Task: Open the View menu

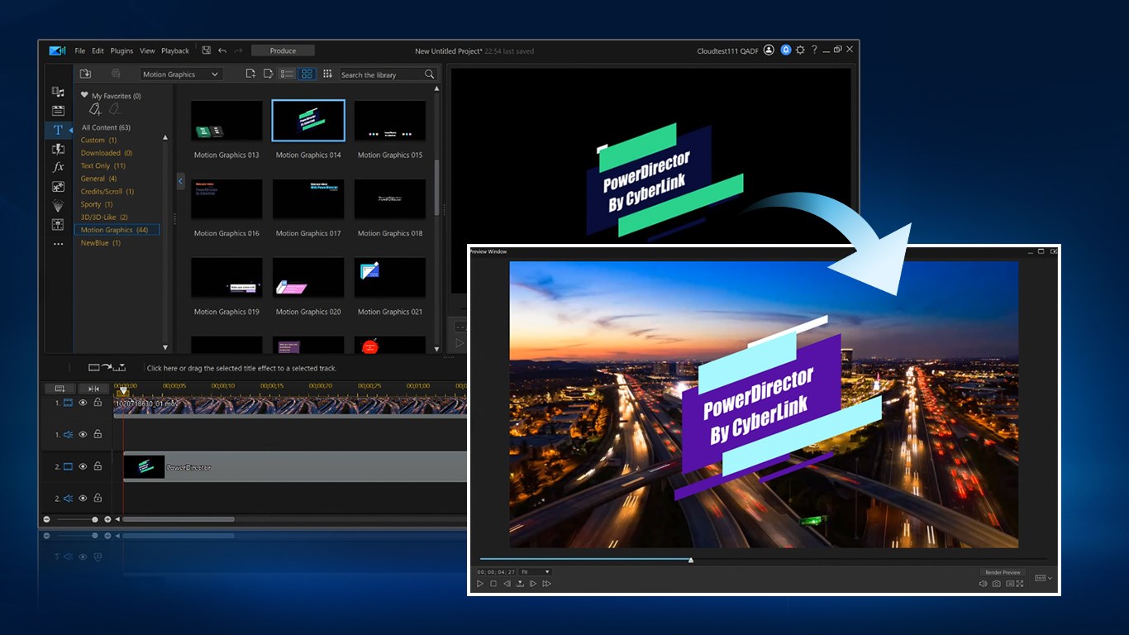Action: pos(147,50)
